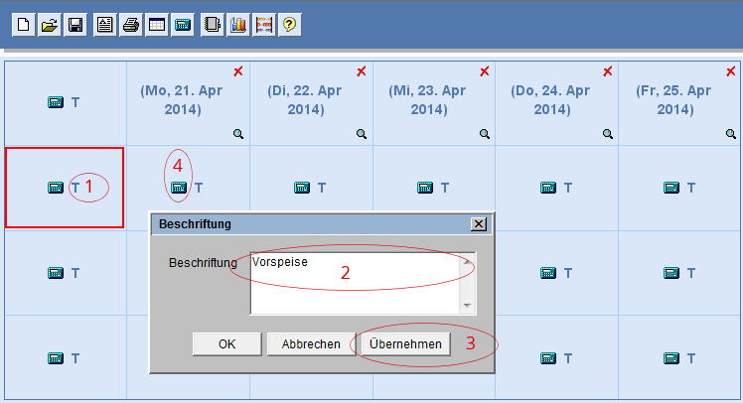The width and height of the screenshot is (743, 403).
Task: Click teal icon in Thursday first-row cell
Action: [x=548, y=188]
